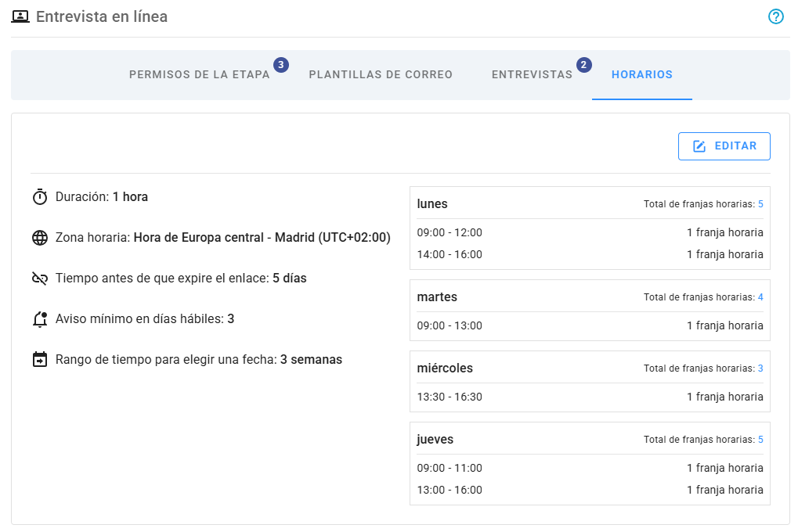Image resolution: width=798 pixels, height=532 pixels.
Task: Click the broken-link icon for link expiration
Action: (x=40, y=278)
